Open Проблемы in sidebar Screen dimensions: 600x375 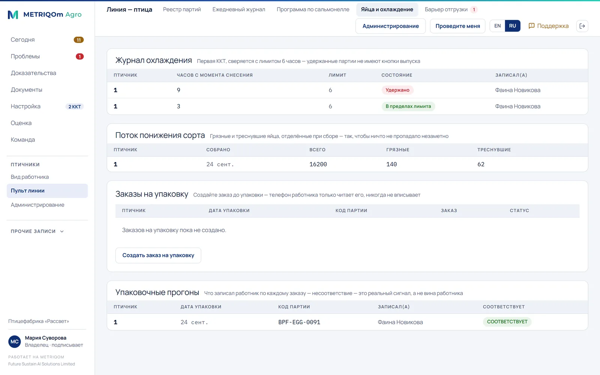(47, 56)
